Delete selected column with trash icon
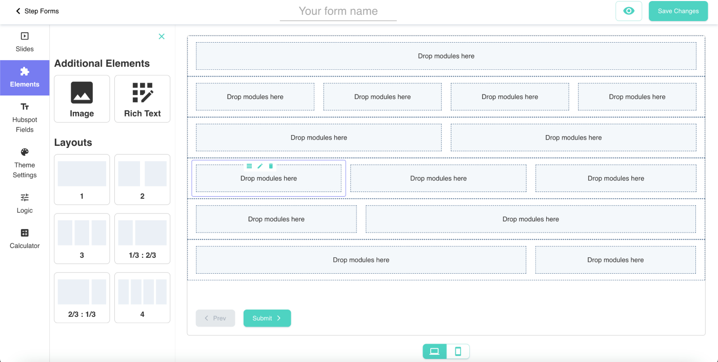 [x=271, y=166]
